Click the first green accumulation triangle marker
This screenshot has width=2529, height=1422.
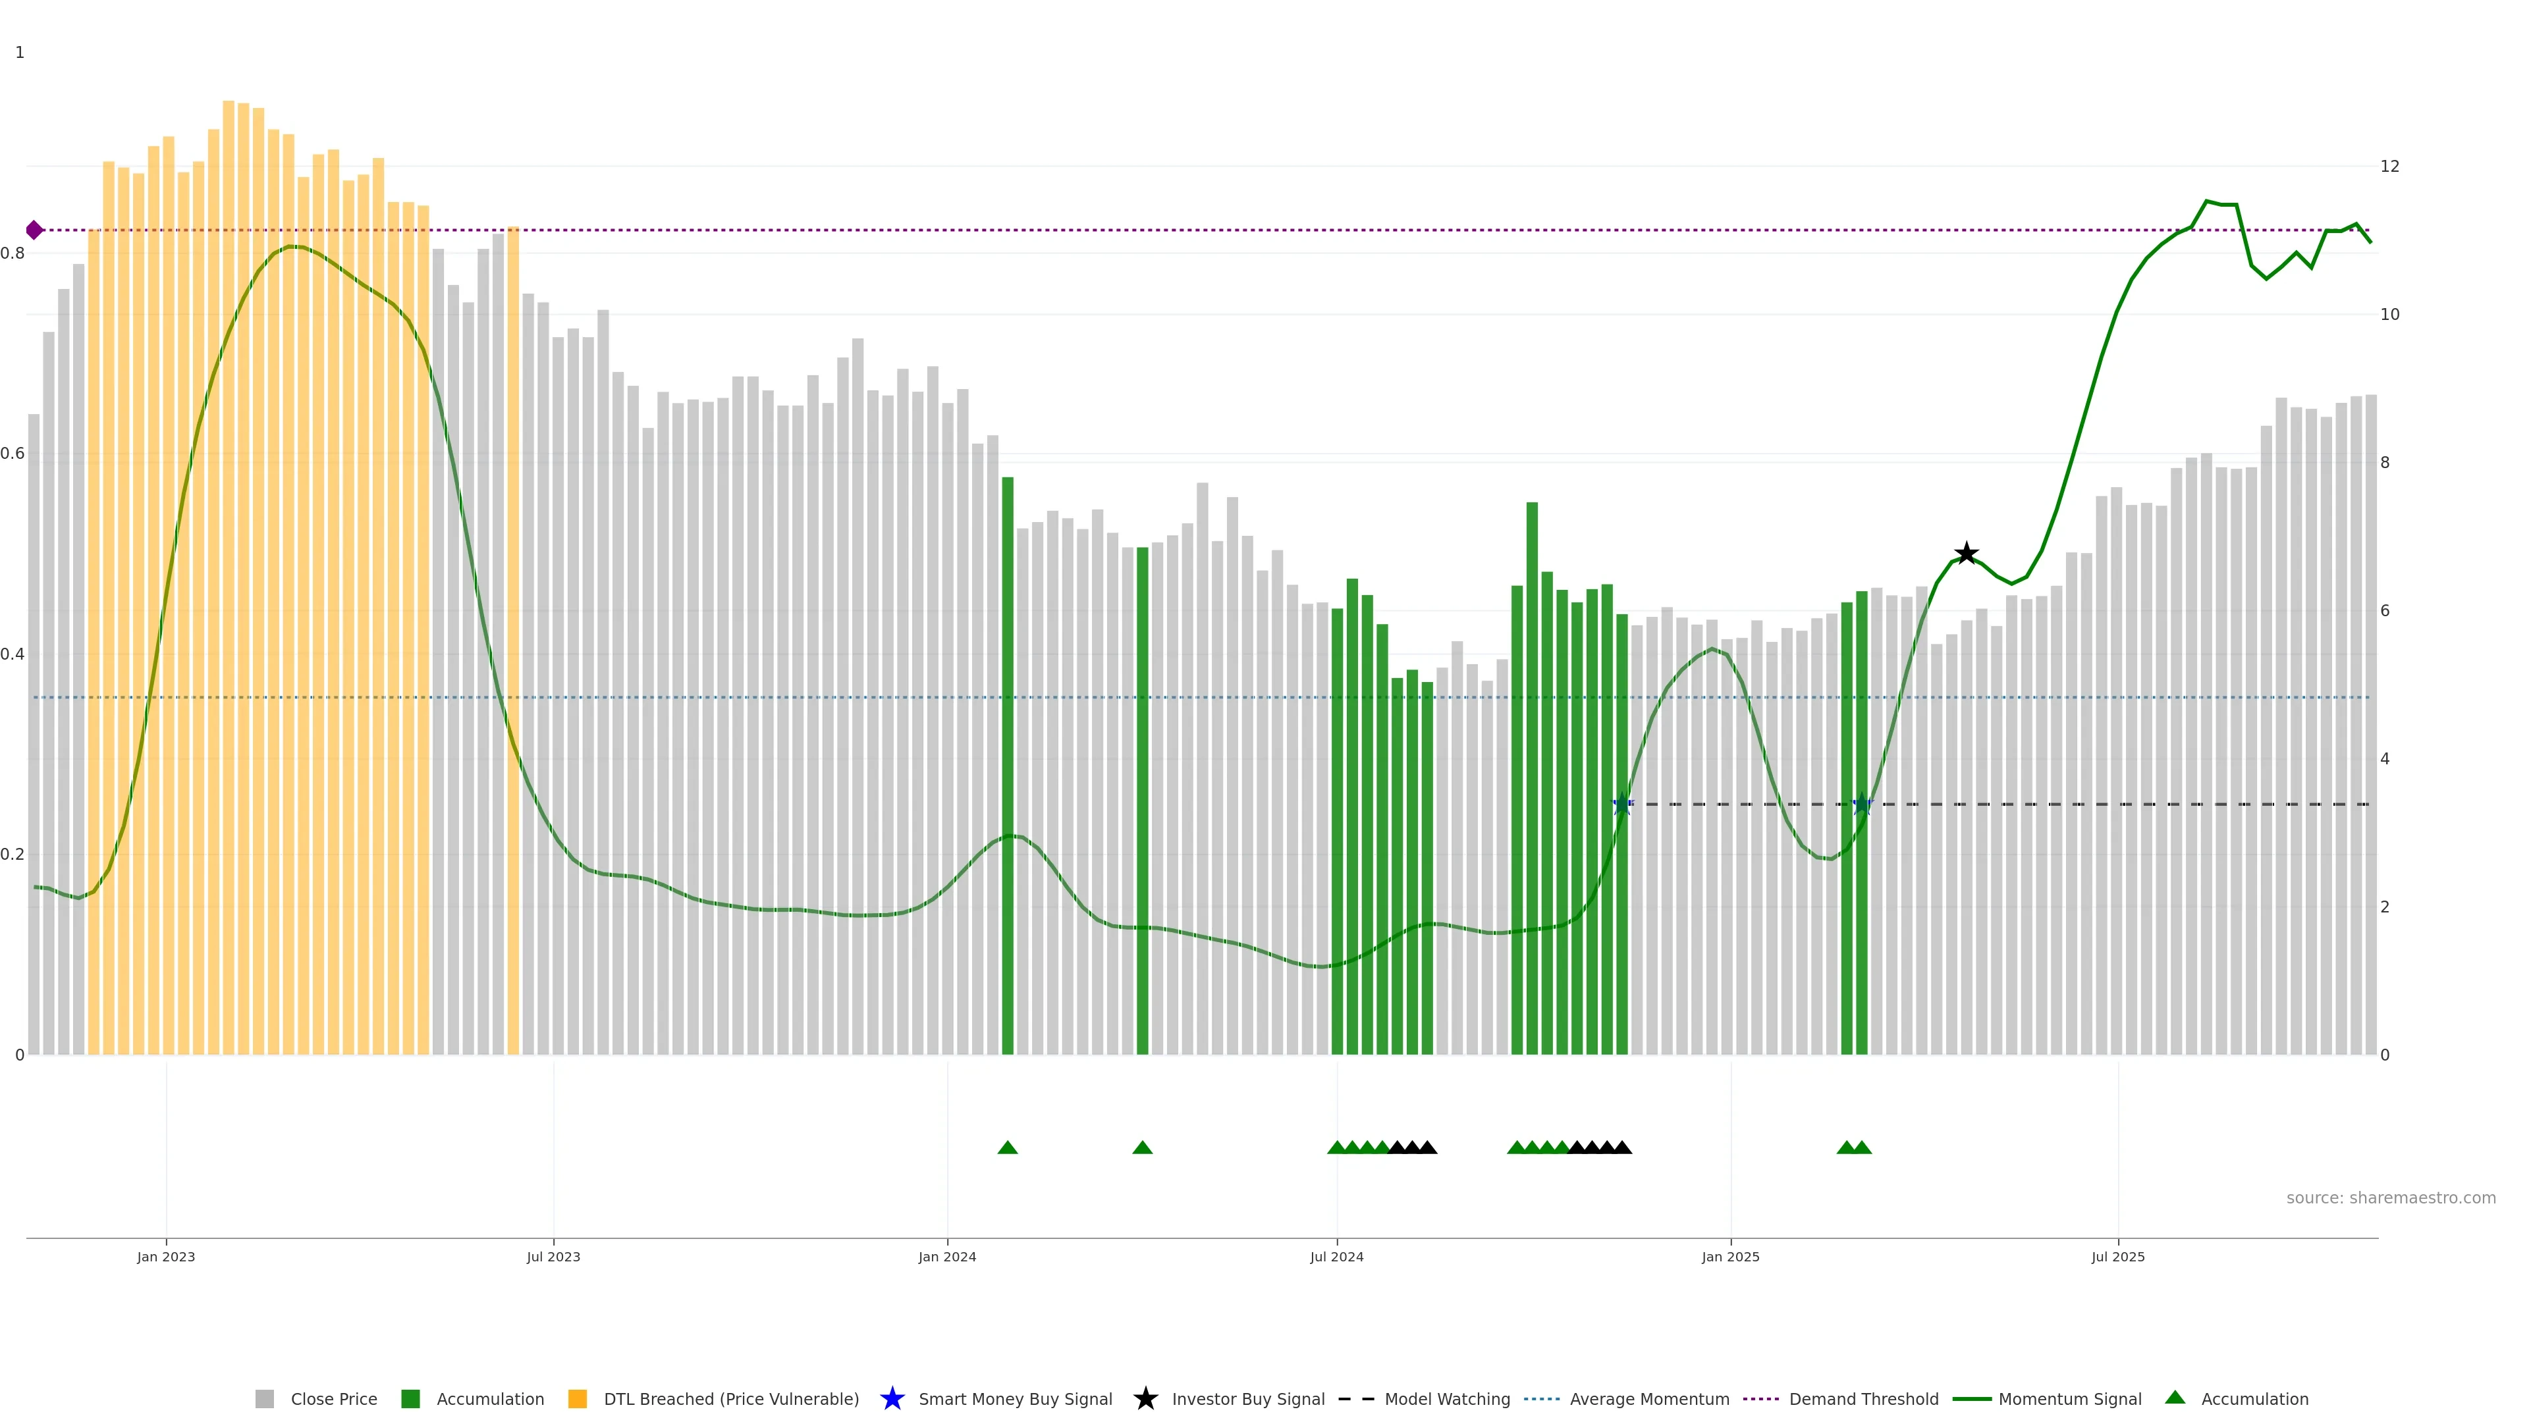[1007, 1147]
